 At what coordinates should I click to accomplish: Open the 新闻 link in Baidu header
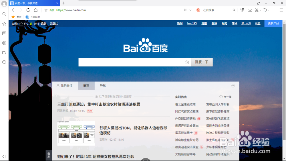[x=180, y=23]
